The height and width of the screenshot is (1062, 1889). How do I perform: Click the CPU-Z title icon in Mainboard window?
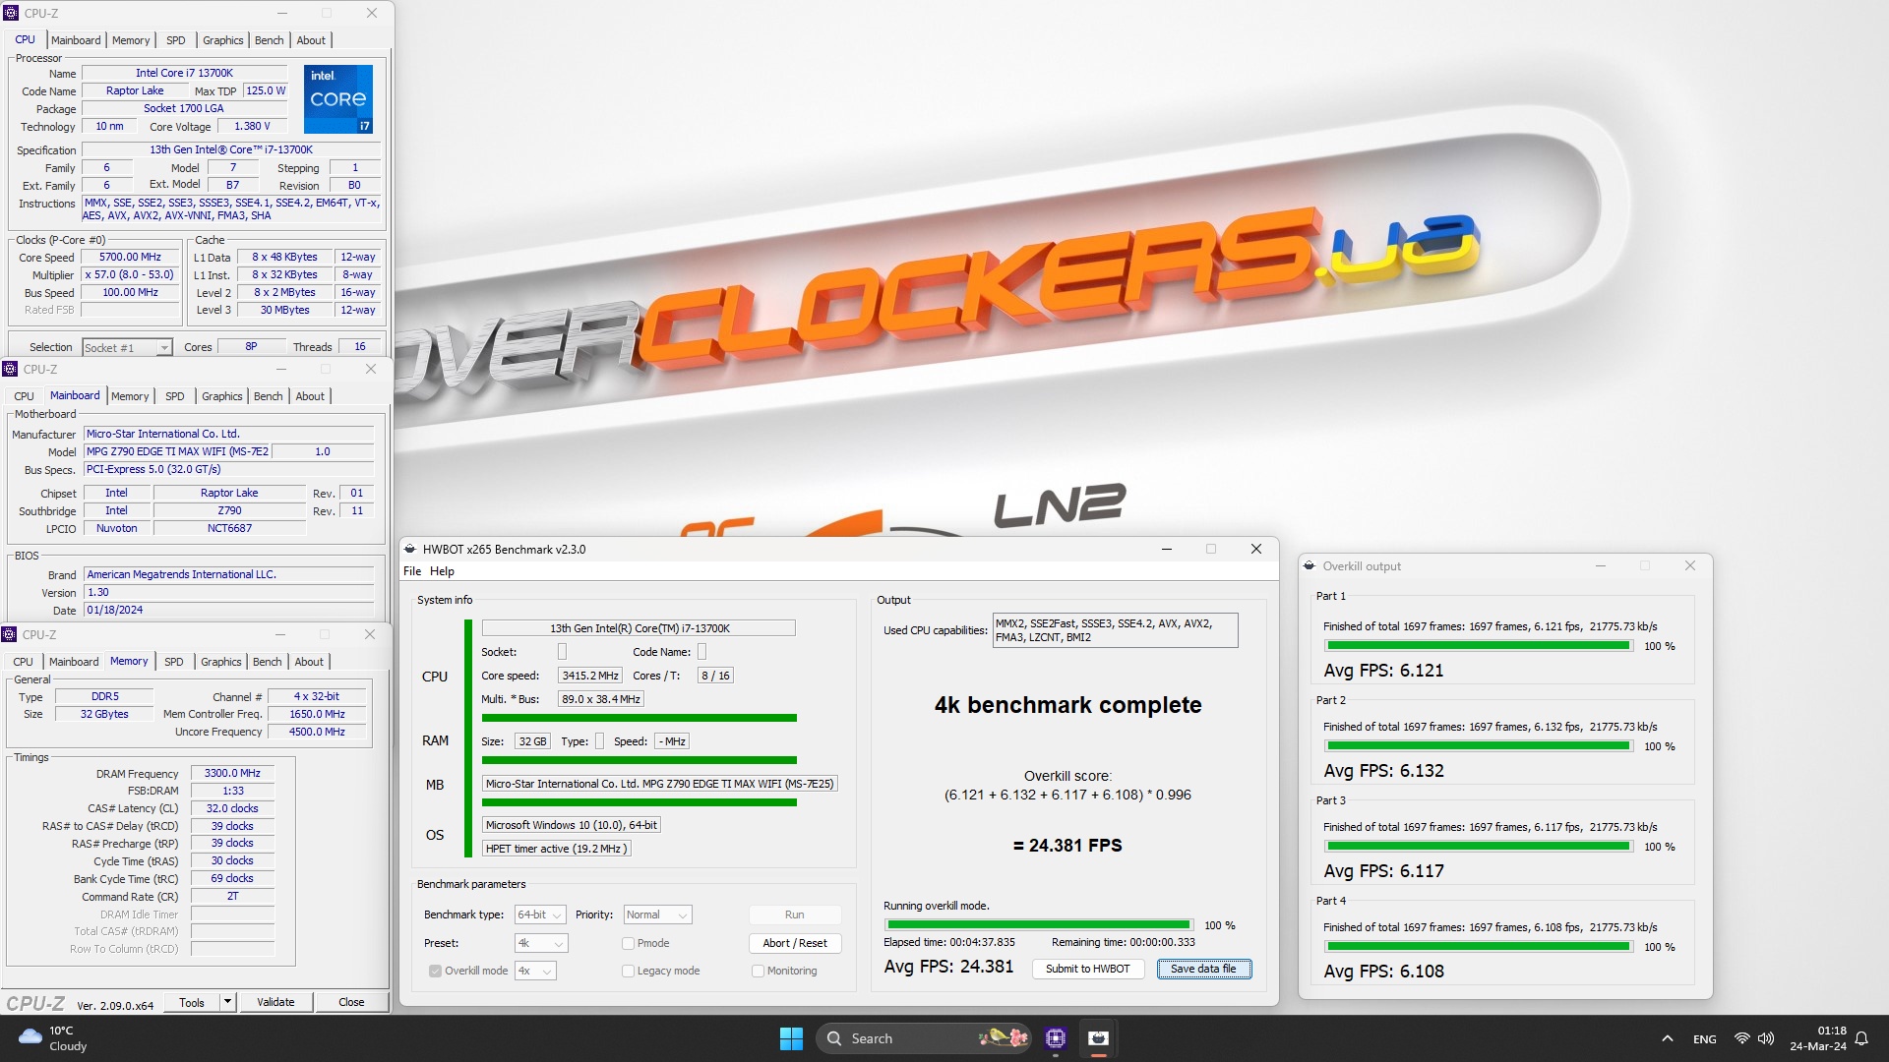pos(10,369)
